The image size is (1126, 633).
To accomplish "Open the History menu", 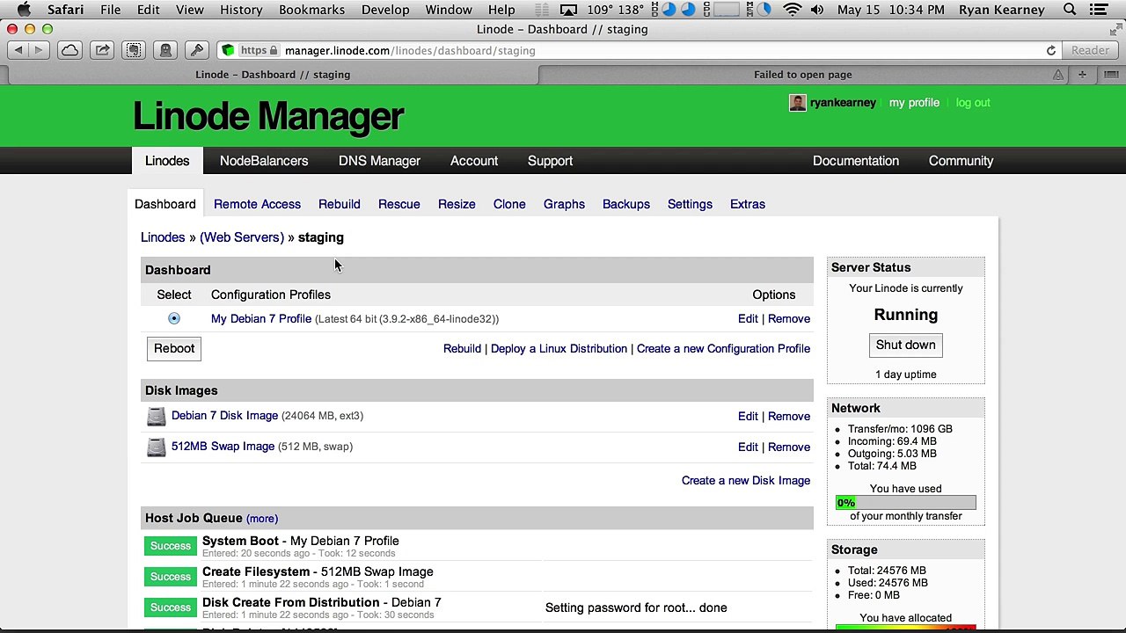I will 241,10.
